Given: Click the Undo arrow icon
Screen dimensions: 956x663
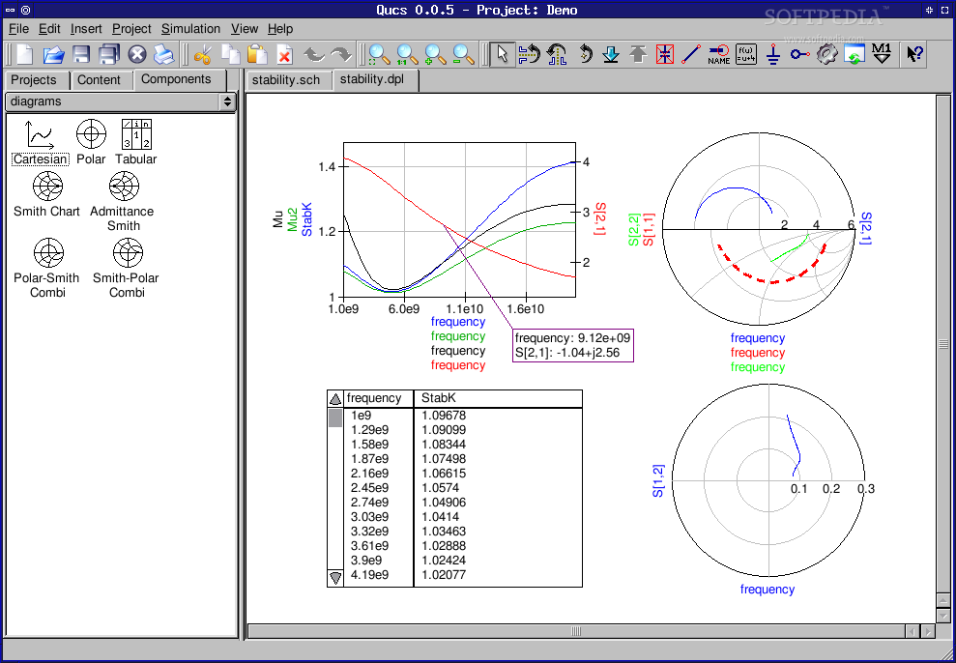Looking at the screenshot, I should pos(314,54).
